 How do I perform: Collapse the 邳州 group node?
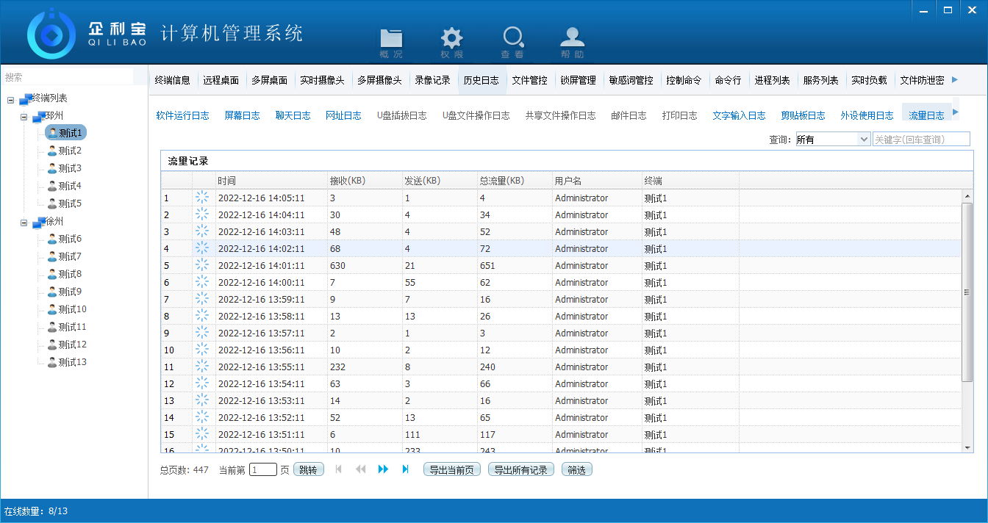24,116
